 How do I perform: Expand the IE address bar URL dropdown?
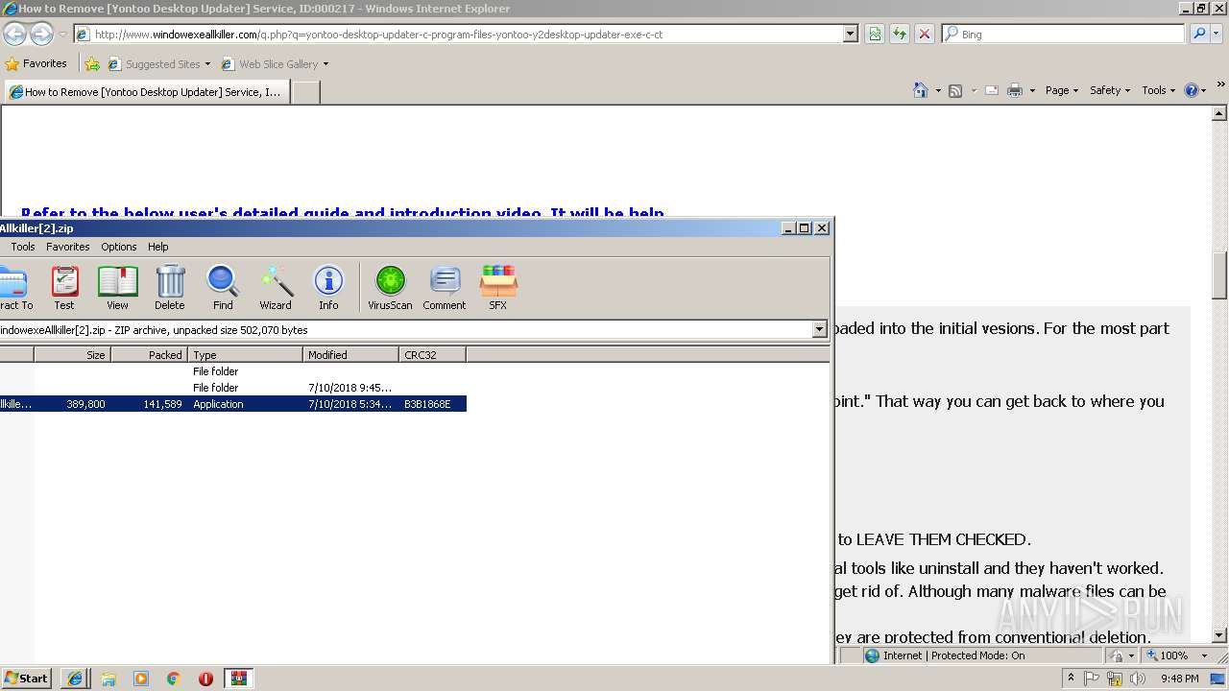[851, 34]
